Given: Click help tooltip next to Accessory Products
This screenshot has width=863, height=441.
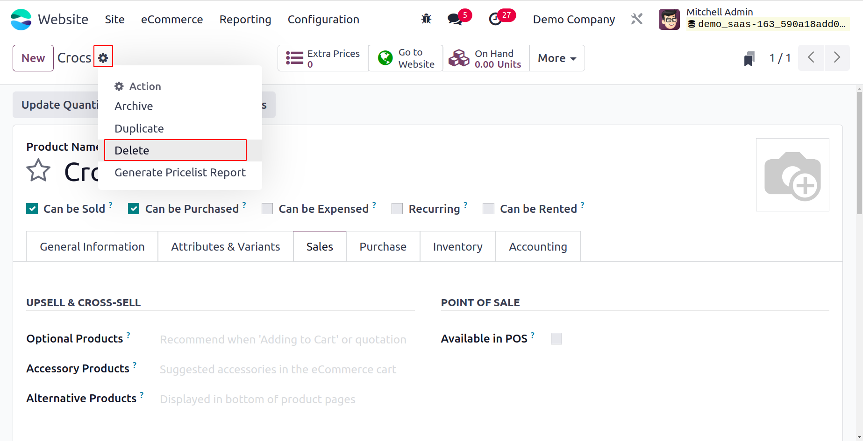Looking at the screenshot, I should coord(135,365).
